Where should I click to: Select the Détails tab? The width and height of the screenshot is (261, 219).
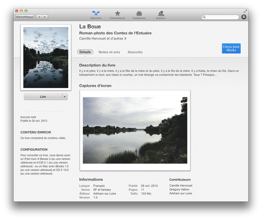tap(85, 52)
